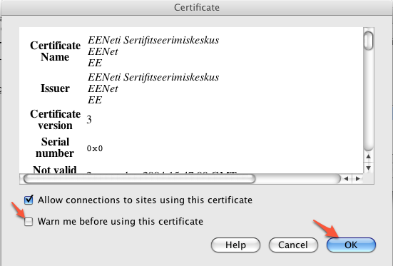The width and height of the screenshot is (393, 266).
Task: Click the Cancel button
Action: (x=293, y=245)
